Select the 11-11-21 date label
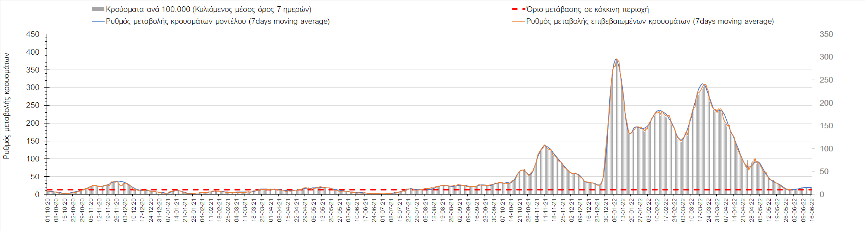Screen dimensions: 865x231 click(545, 210)
